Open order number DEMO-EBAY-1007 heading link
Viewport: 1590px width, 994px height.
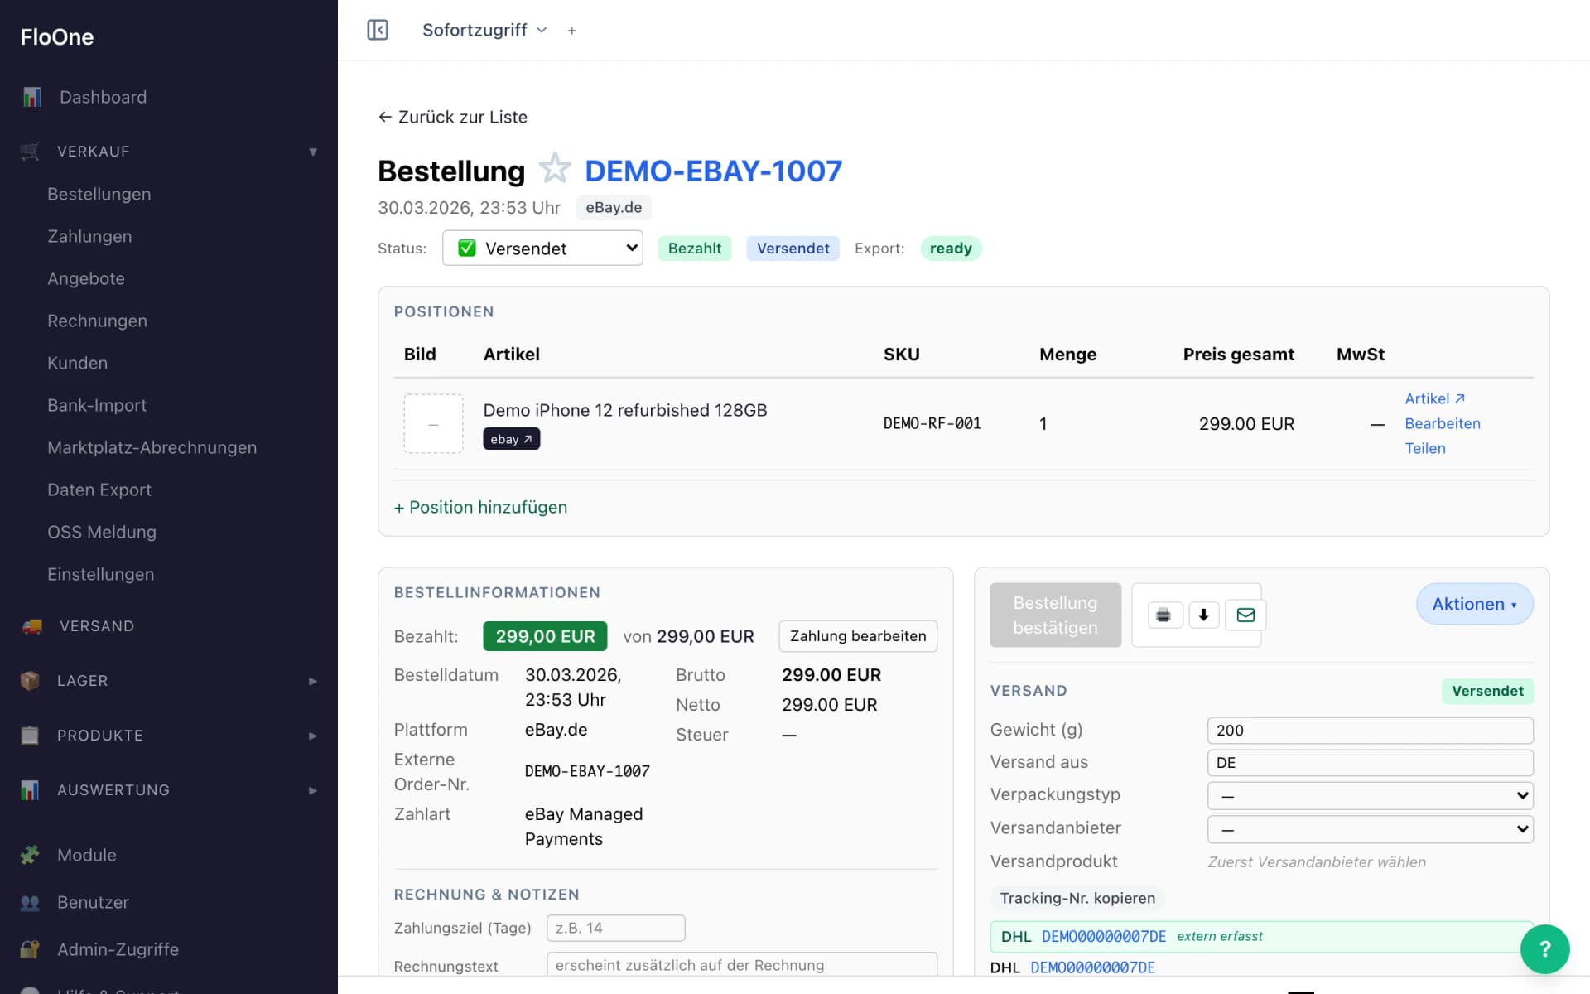coord(713,171)
